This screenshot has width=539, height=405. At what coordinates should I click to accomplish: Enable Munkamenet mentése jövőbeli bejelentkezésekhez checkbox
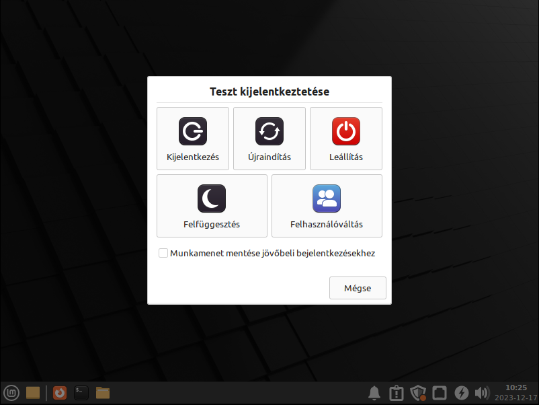(163, 253)
